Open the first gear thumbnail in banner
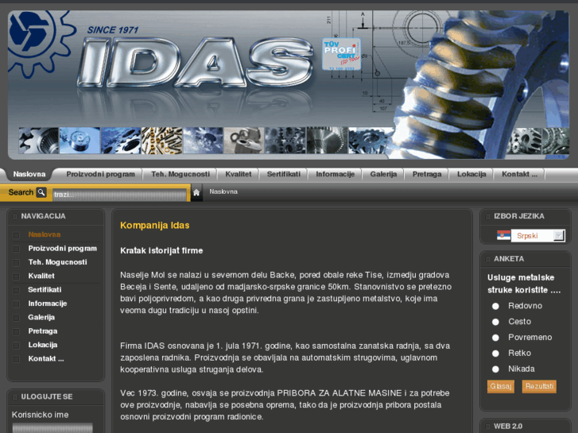Screen dimensions: 578x433 click(39, 141)
